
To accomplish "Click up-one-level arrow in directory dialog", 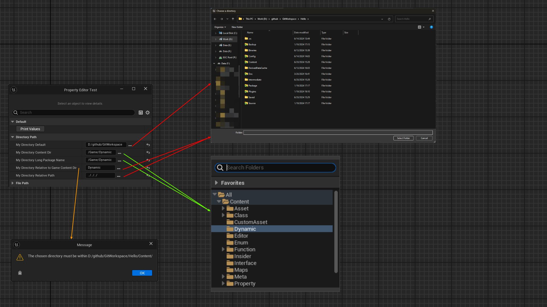I will point(233,19).
